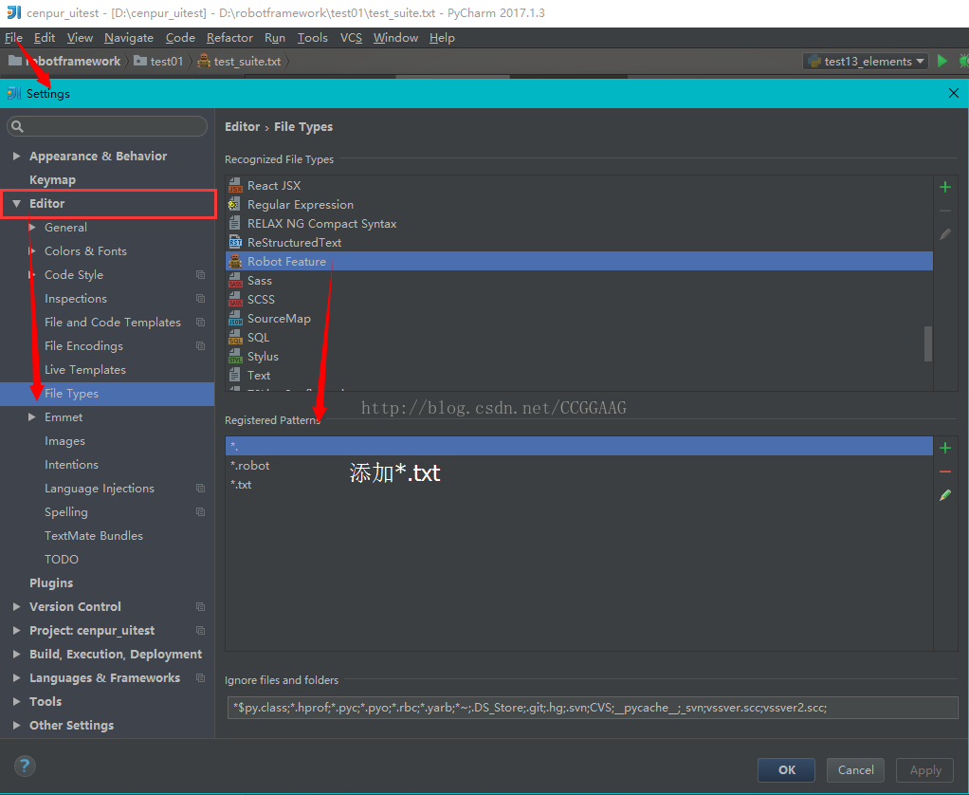Collapse the Editor section arrow

coord(17,203)
